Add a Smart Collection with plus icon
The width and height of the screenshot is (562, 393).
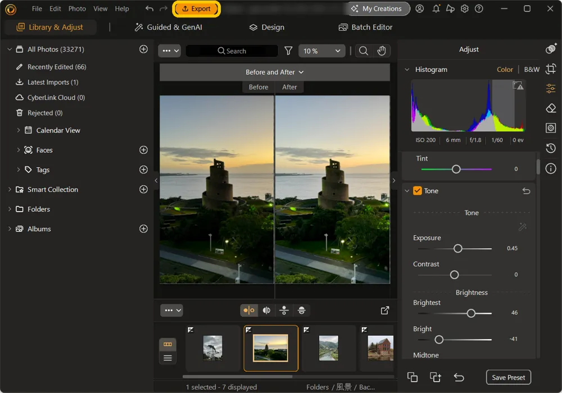click(x=143, y=189)
